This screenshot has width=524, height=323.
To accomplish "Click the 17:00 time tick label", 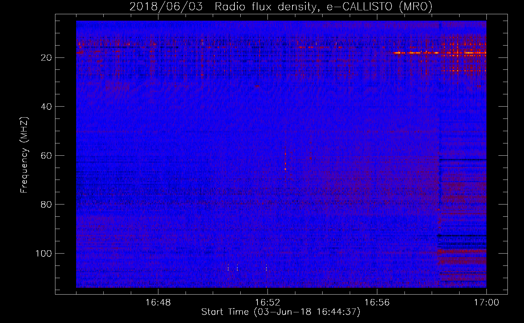I will coord(486,303).
